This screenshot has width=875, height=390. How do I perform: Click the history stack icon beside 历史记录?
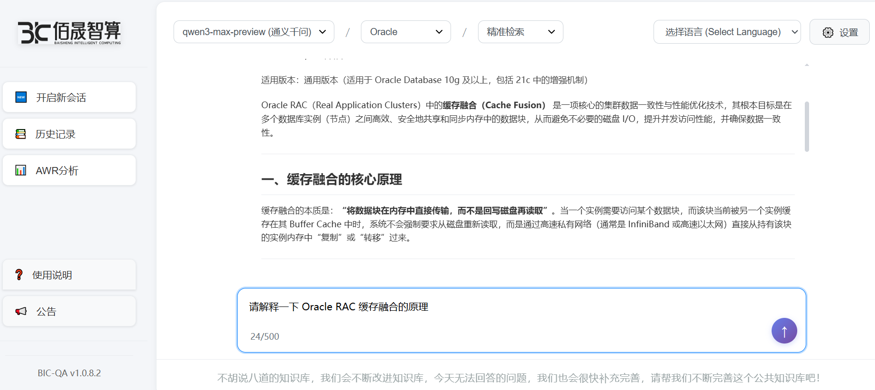point(20,134)
